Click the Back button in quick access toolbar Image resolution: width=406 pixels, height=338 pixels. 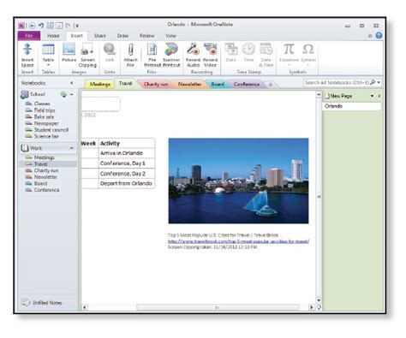tap(32, 26)
